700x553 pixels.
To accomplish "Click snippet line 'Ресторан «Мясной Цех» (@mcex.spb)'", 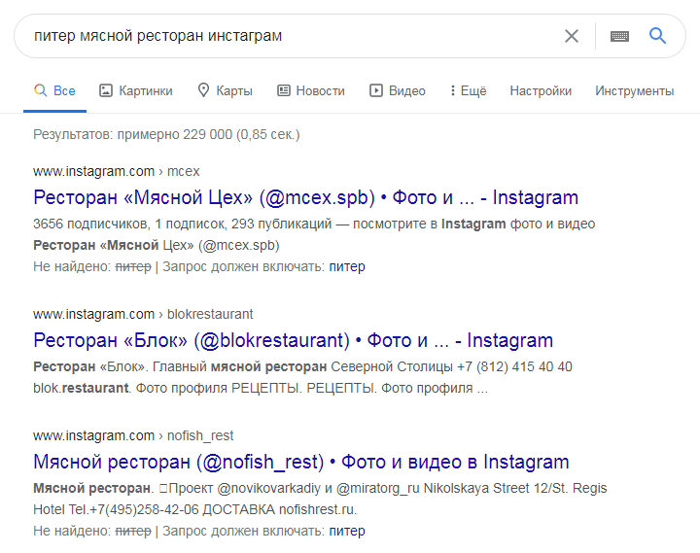I will 157,246.
